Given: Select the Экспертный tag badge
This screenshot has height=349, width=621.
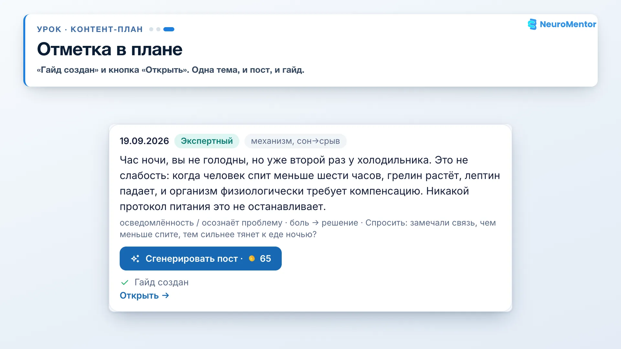Looking at the screenshot, I should [x=207, y=141].
